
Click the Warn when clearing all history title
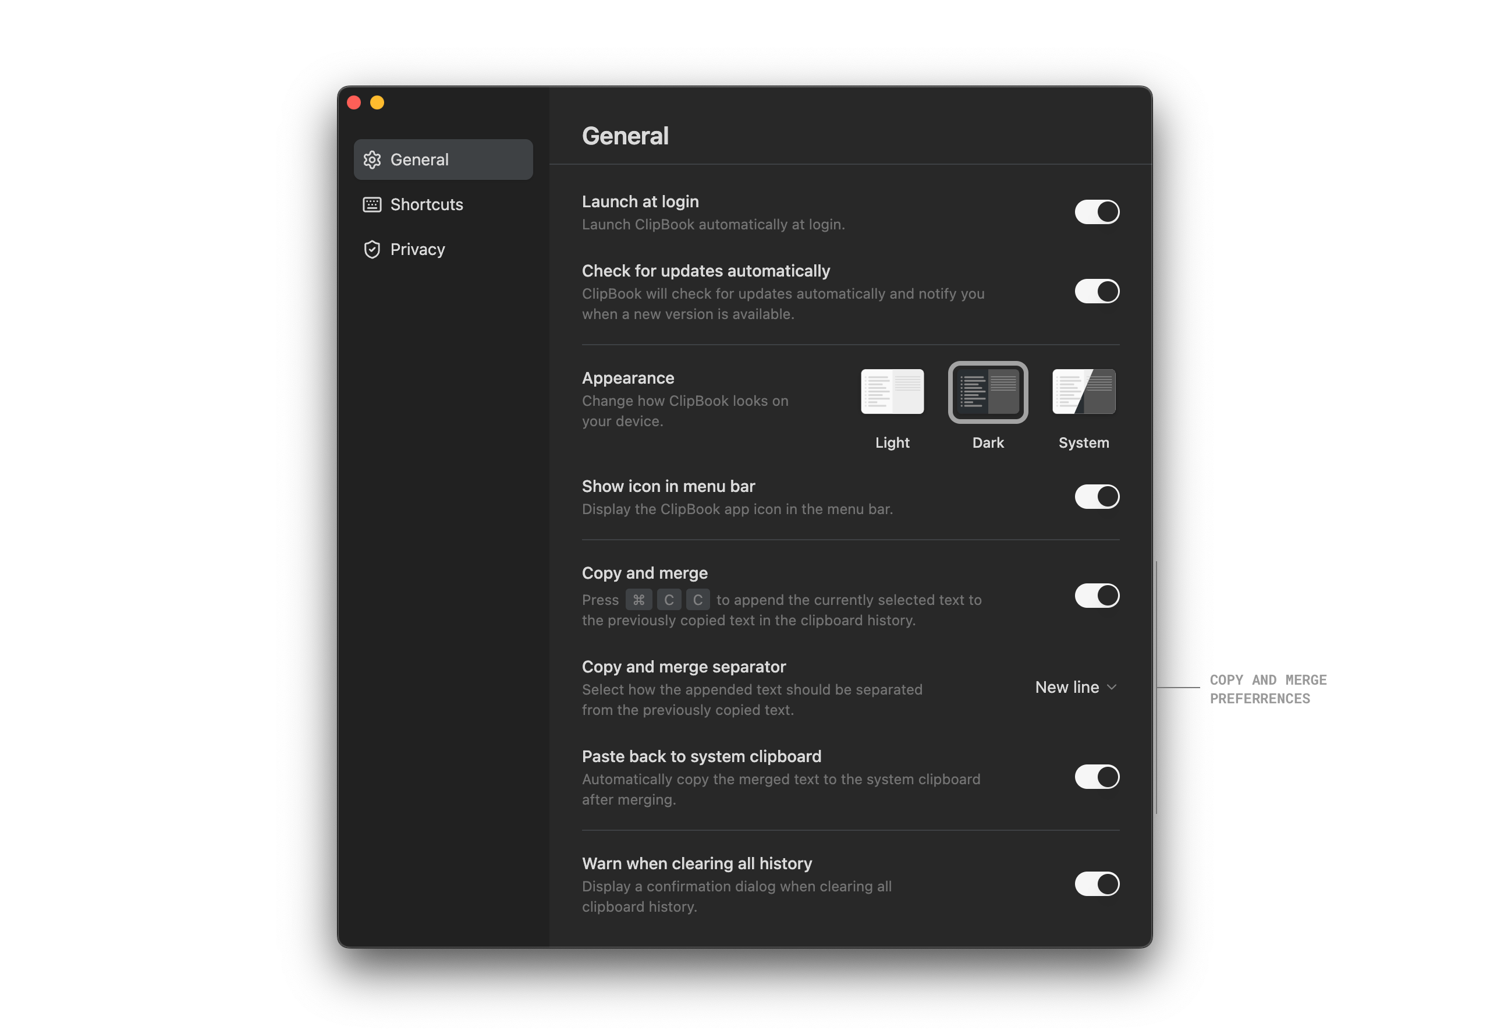(696, 863)
